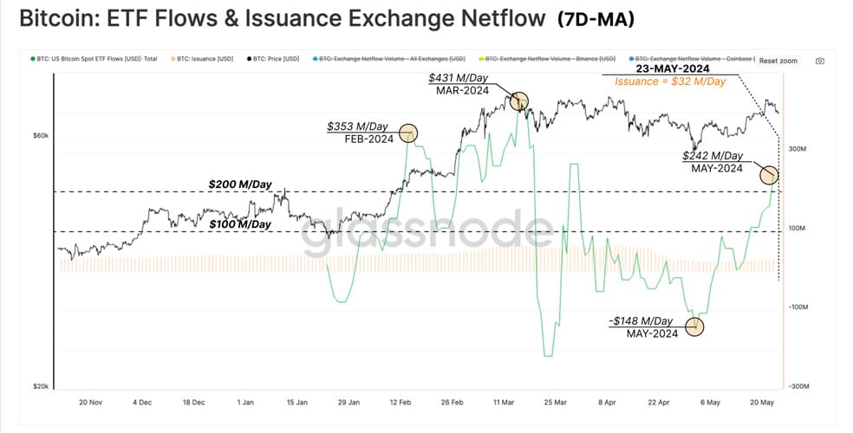
Task: Click the circled -$148 M/Day May trough marker
Action: coord(694,326)
